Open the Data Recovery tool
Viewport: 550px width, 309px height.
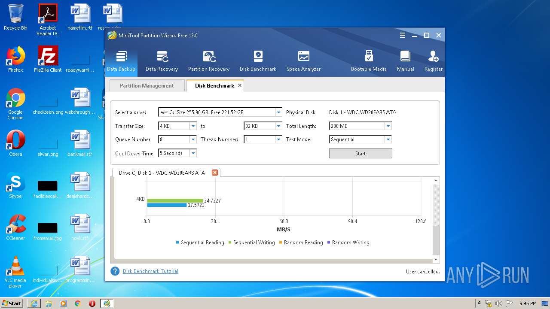[162, 60]
